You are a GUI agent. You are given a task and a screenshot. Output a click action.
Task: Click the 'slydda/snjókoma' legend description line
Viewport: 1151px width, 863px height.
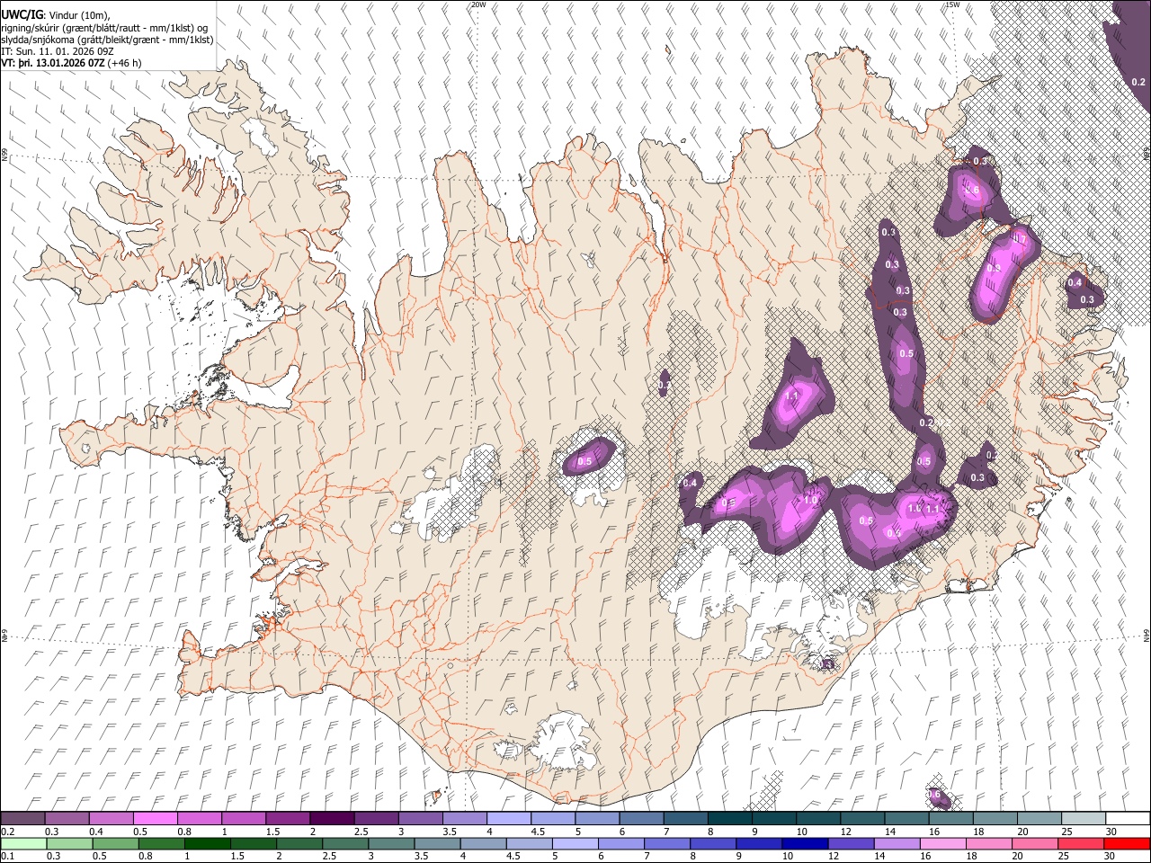pyautogui.click(x=107, y=40)
